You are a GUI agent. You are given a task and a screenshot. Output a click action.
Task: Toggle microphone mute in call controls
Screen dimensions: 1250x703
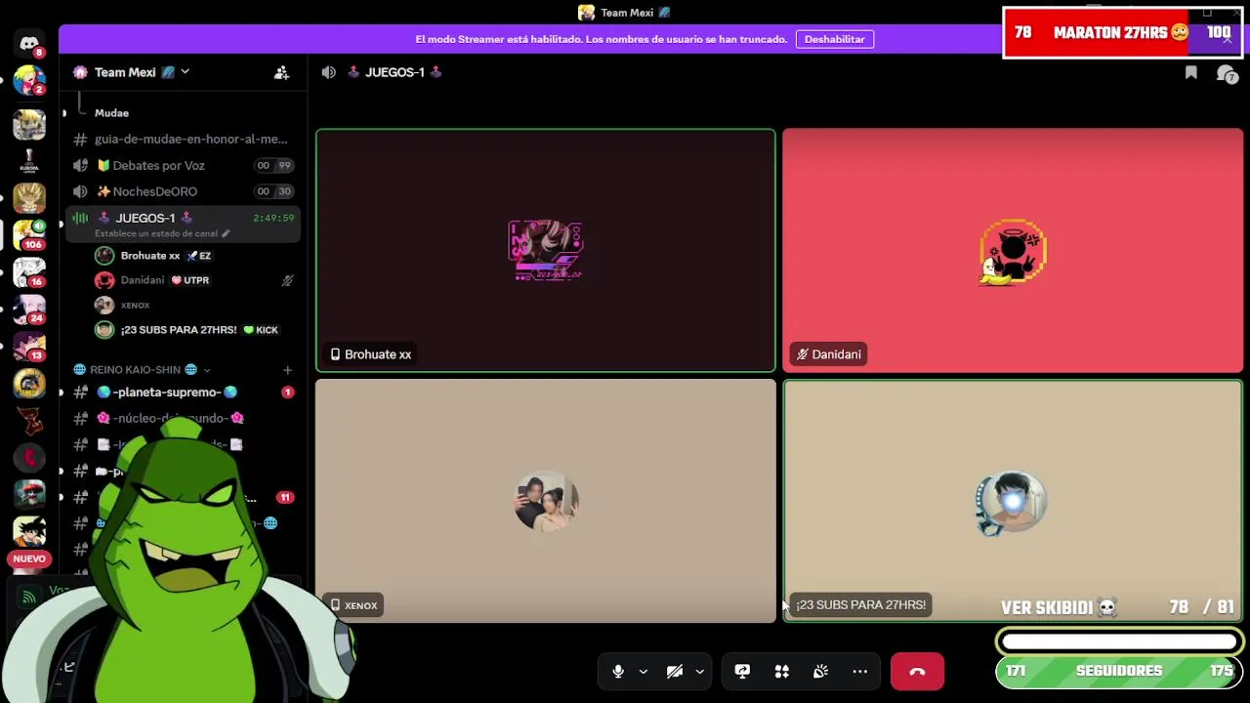tap(617, 672)
